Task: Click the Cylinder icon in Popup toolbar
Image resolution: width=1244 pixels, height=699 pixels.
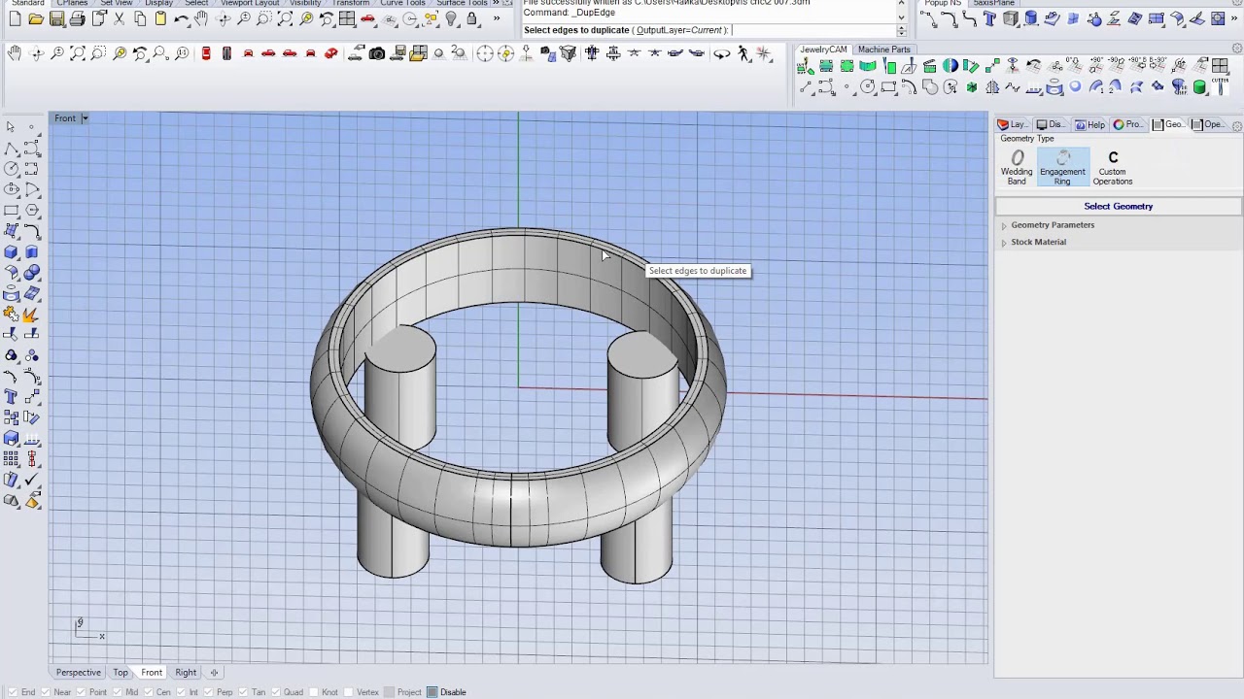Action: 1031,19
